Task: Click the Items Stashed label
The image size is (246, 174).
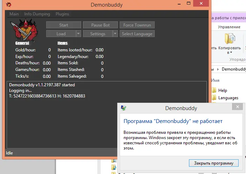Action: pos(71,70)
